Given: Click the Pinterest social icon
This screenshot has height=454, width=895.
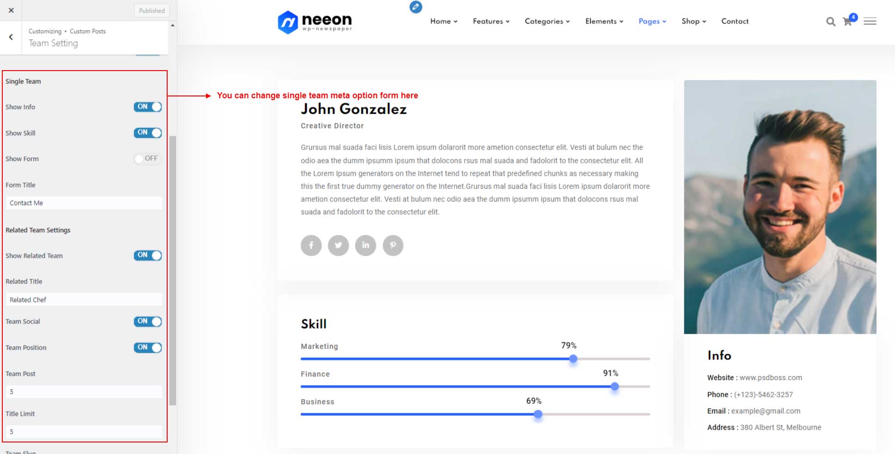Looking at the screenshot, I should tap(393, 245).
